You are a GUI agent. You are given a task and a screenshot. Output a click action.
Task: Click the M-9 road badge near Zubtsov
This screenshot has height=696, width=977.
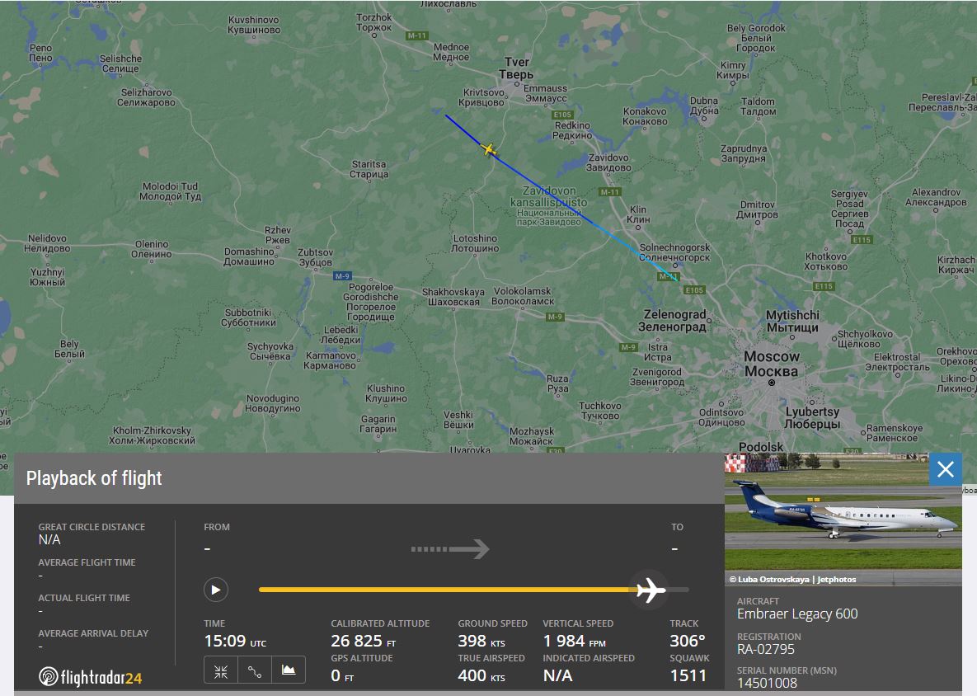pyautogui.click(x=342, y=276)
